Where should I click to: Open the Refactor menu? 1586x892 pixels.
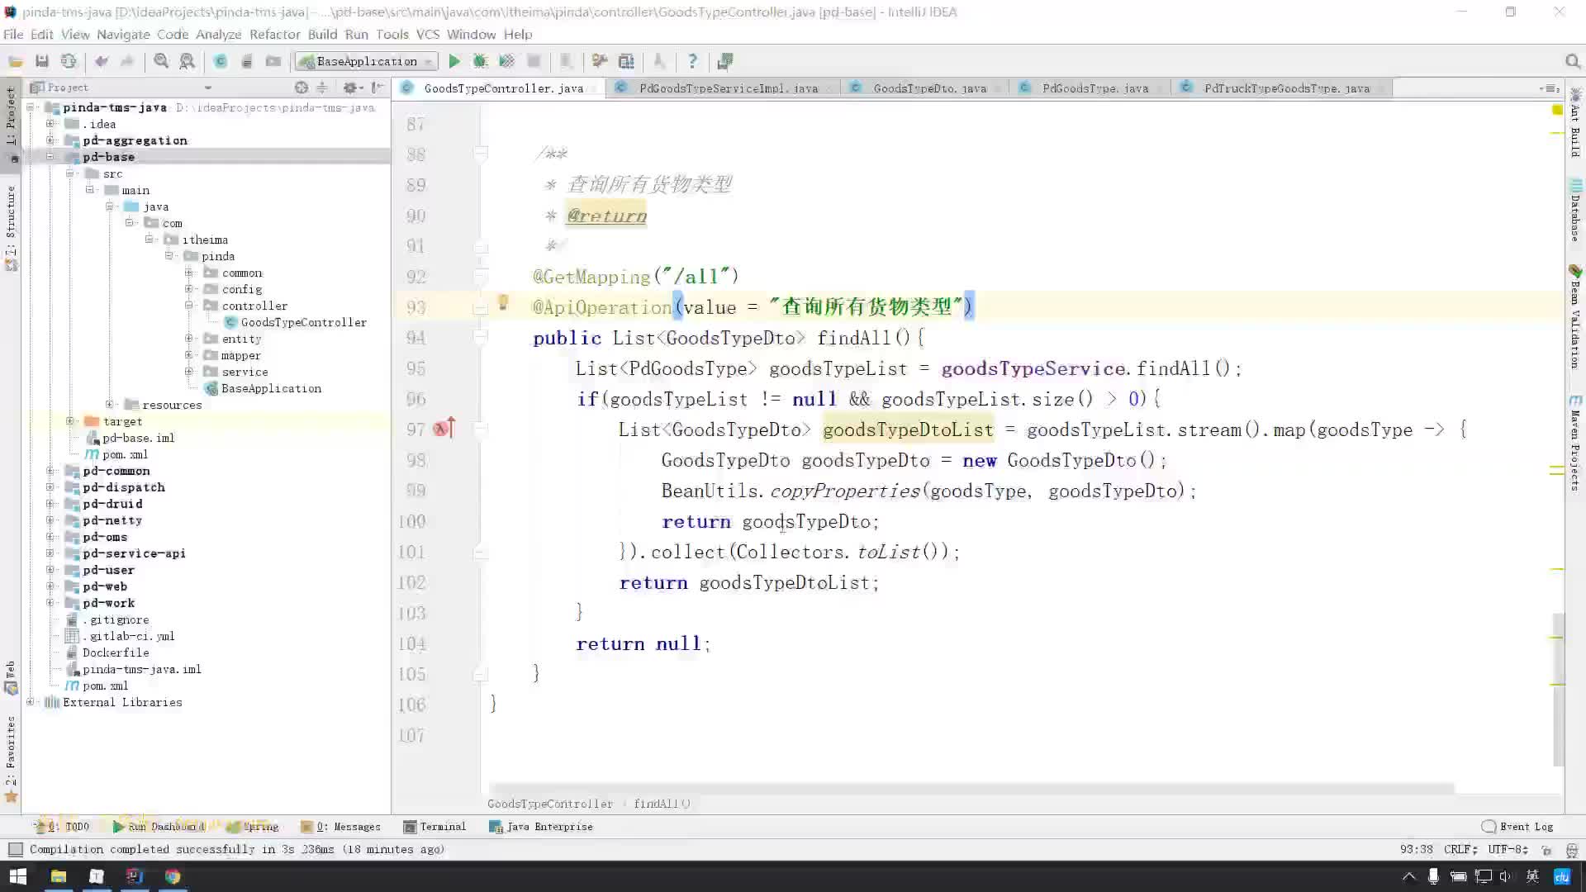274,34
